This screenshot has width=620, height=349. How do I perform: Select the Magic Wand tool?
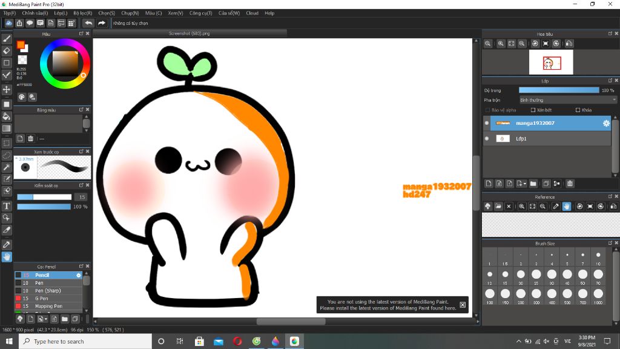tap(7, 167)
